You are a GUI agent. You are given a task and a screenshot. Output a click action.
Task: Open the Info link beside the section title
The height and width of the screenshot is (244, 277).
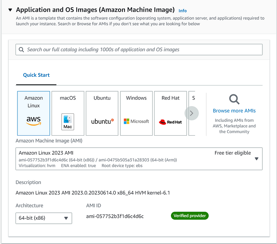182,11
